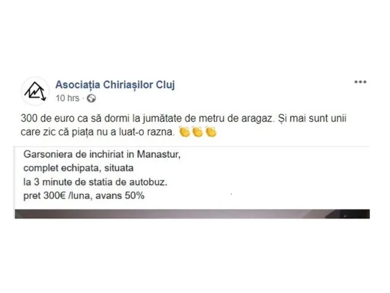Click the globe public privacy icon
Screen dimensions: 390x293
91,98
